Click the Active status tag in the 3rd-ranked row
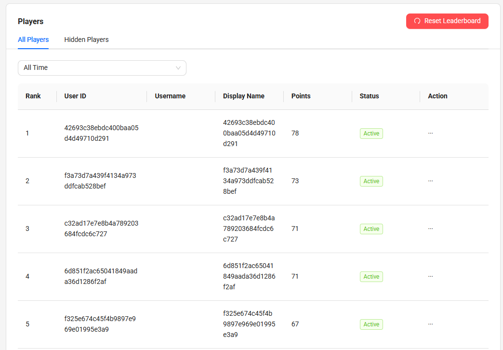The image size is (503, 350). pos(371,229)
